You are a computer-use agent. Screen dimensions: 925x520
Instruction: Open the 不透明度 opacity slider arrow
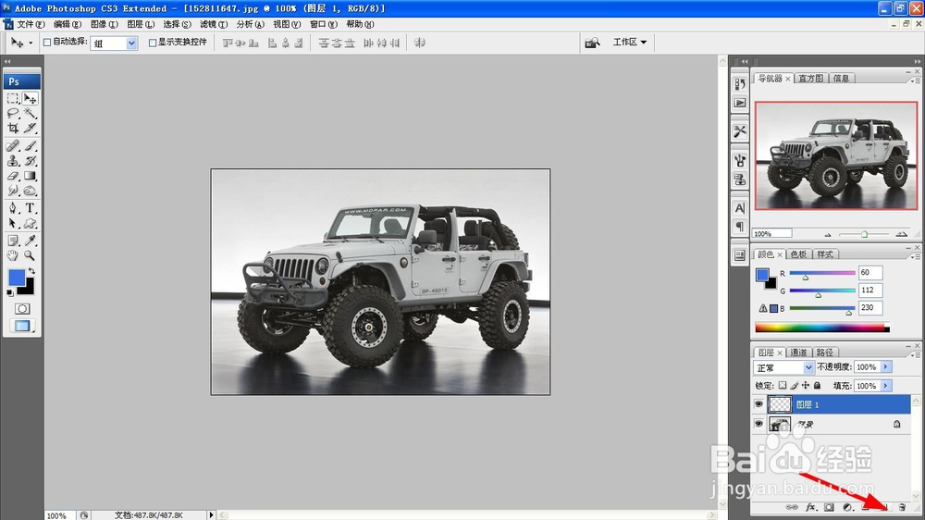(x=885, y=367)
